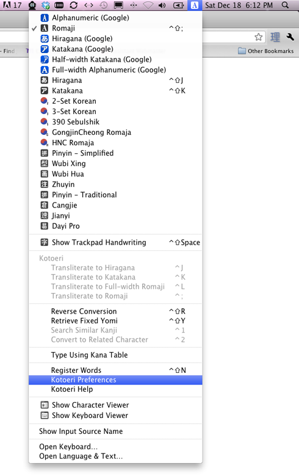Select Retrieve Fixed Yomi
This screenshot has width=299, height=476.
tap(115, 321)
